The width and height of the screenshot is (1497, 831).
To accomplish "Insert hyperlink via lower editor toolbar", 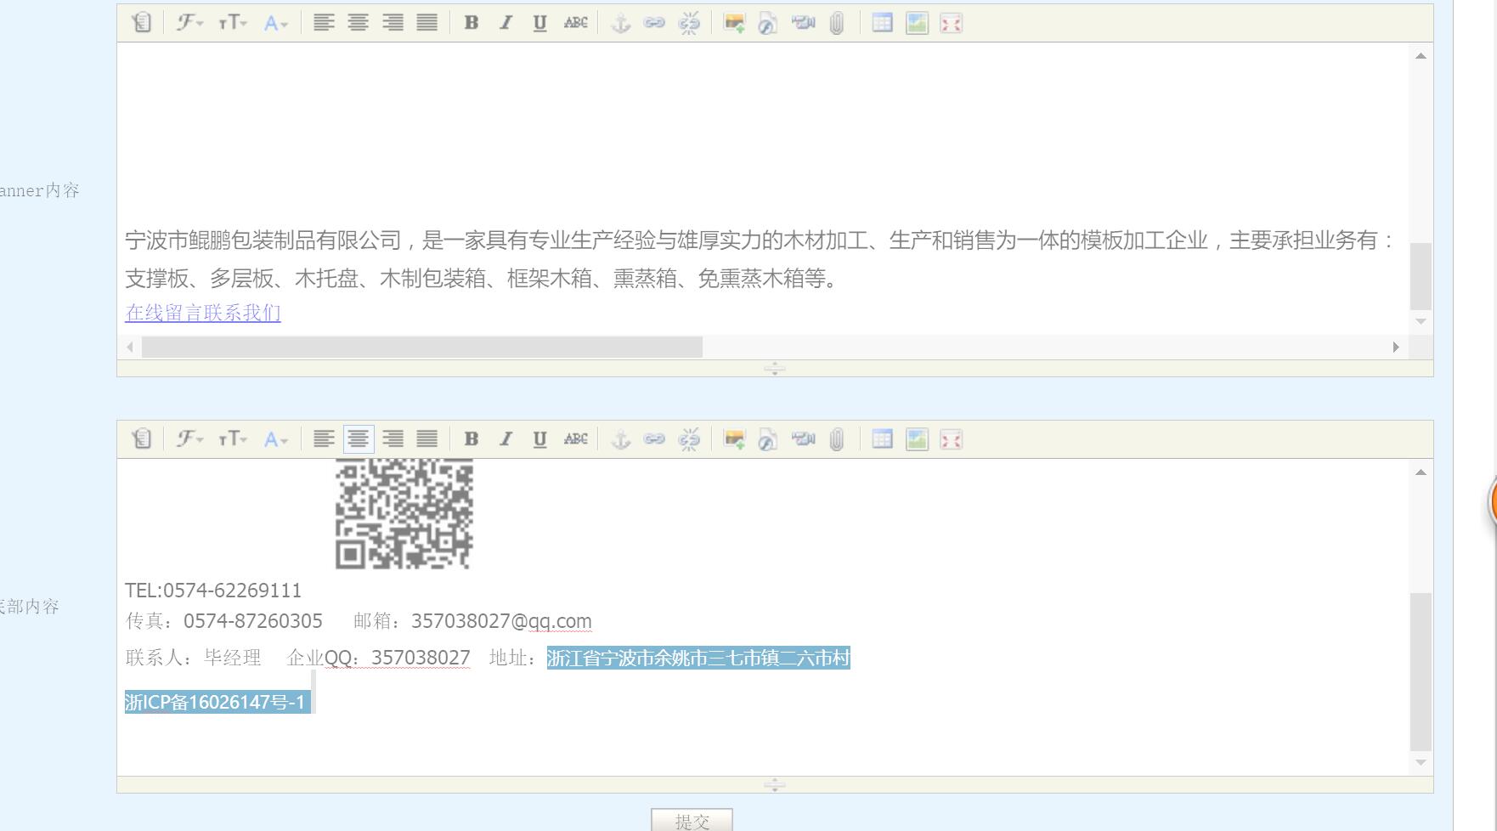I will tap(654, 439).
